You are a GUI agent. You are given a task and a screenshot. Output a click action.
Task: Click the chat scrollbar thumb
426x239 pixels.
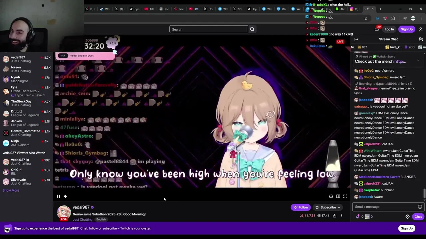click(424, 193)
